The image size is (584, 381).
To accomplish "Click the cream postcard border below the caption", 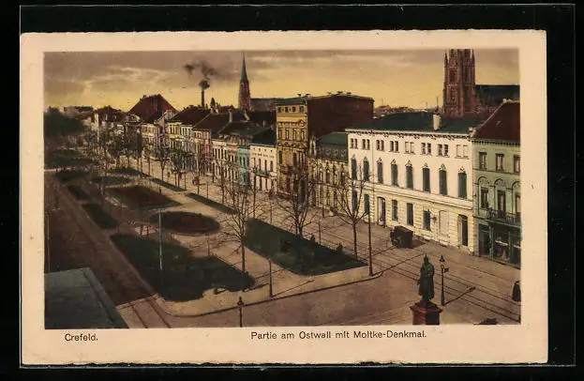I will [x=281, y=353].
